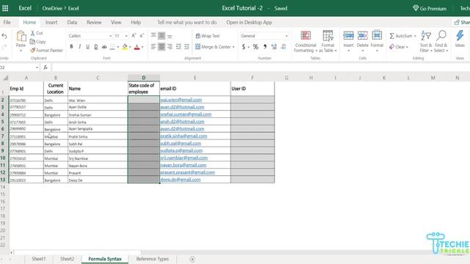470x264 pixels.
Task: Open the Format cells menu
Action: [x=377, y=42]
